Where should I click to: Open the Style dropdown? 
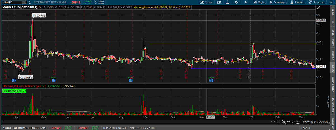(x=259, y=3)
